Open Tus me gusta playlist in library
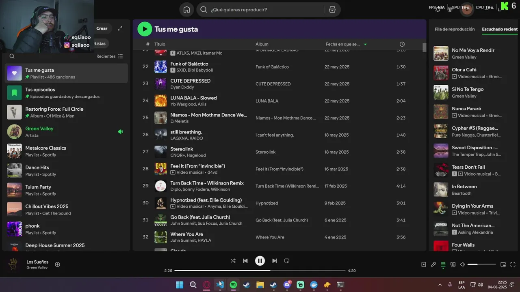This screenshot has height=292, width=520. (66, 73)
